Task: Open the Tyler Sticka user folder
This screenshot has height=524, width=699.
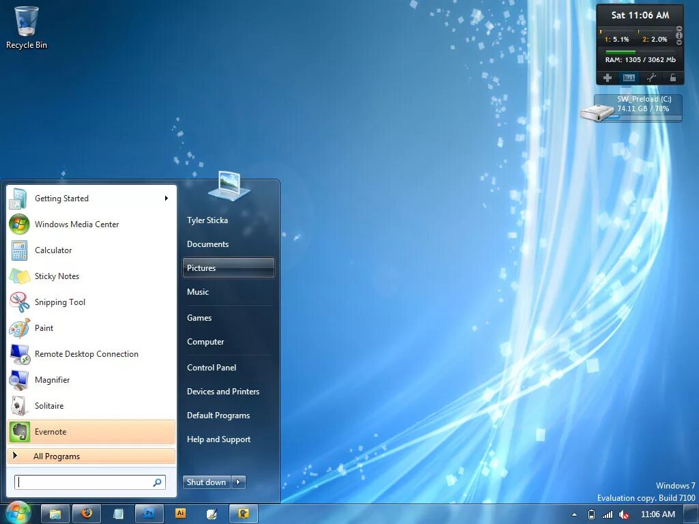Action: 228,220
